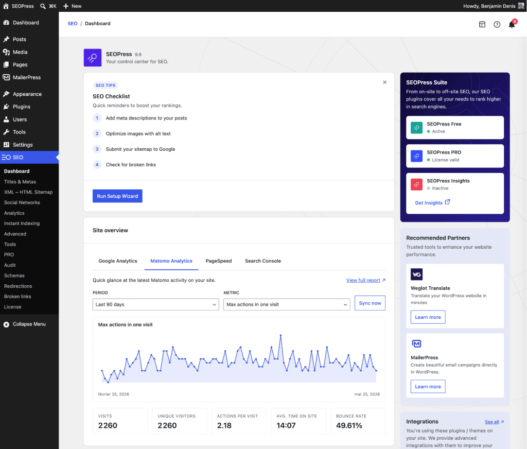The width and height of the screenshot is (527, 449).
Task: Click the MailerPress sidebar icon
Action: pyautogui.click(x=6, y=77)
